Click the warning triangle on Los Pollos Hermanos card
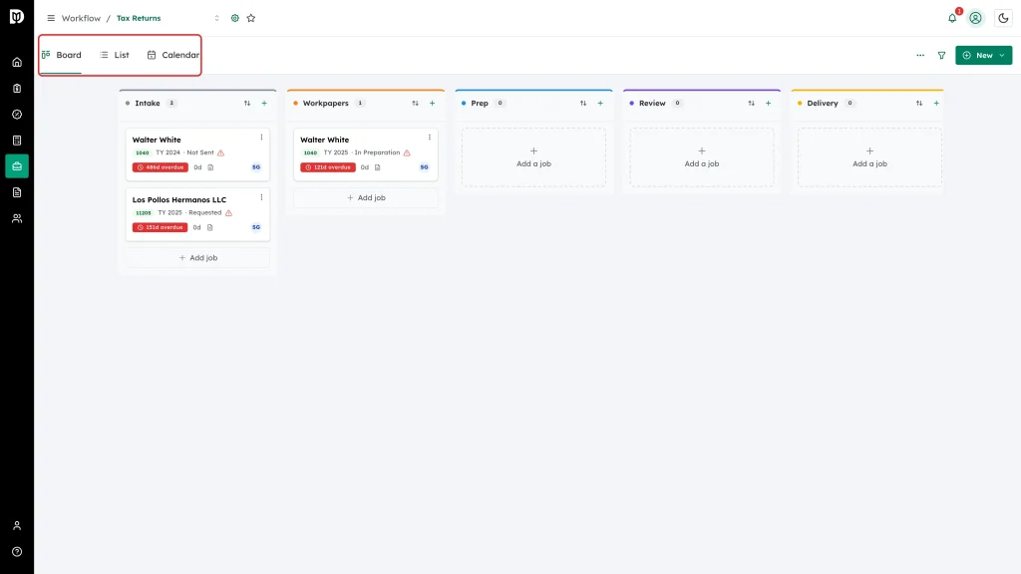The height and width of the screenshot is (574, 1021). 228,213
